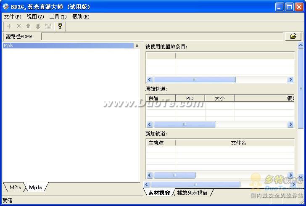This screenshot has width=306, height=206.
Task: Click the Mpls panel header bar
Action: click(68, 45)
